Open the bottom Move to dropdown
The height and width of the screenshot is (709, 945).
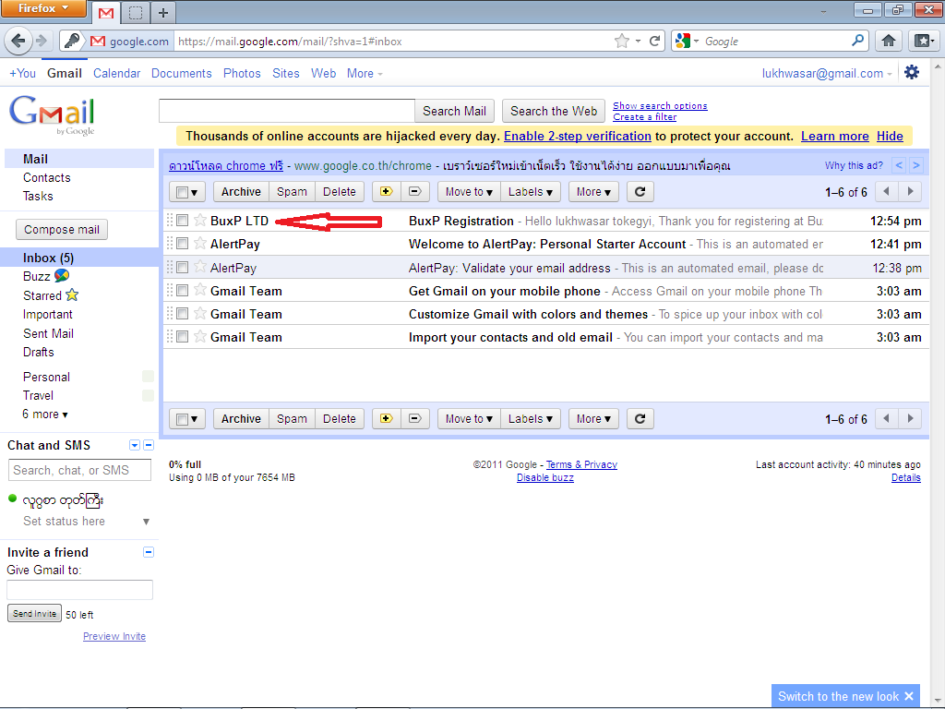coord(469,418)
